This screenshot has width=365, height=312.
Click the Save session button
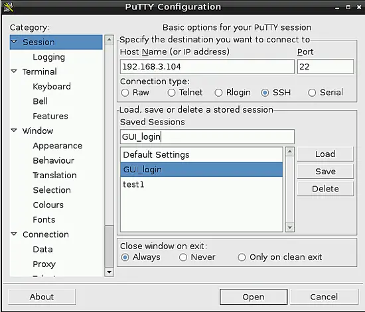(x=325, y=172)
